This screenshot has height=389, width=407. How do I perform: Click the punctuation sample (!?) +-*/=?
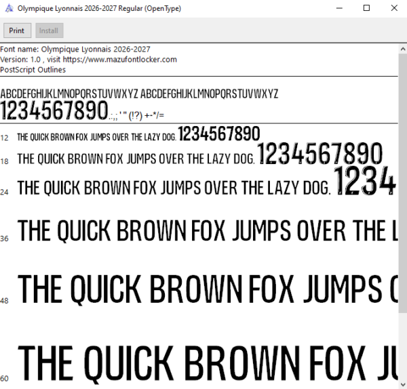click(136, 115)
